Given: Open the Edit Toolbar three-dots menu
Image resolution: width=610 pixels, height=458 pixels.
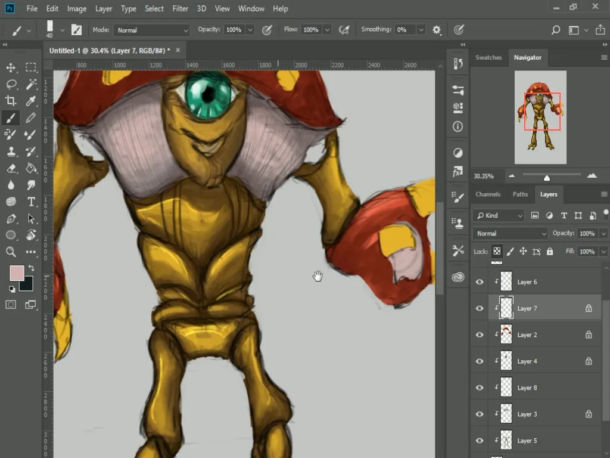Looking at the screenshot, I should coord(31,252).
